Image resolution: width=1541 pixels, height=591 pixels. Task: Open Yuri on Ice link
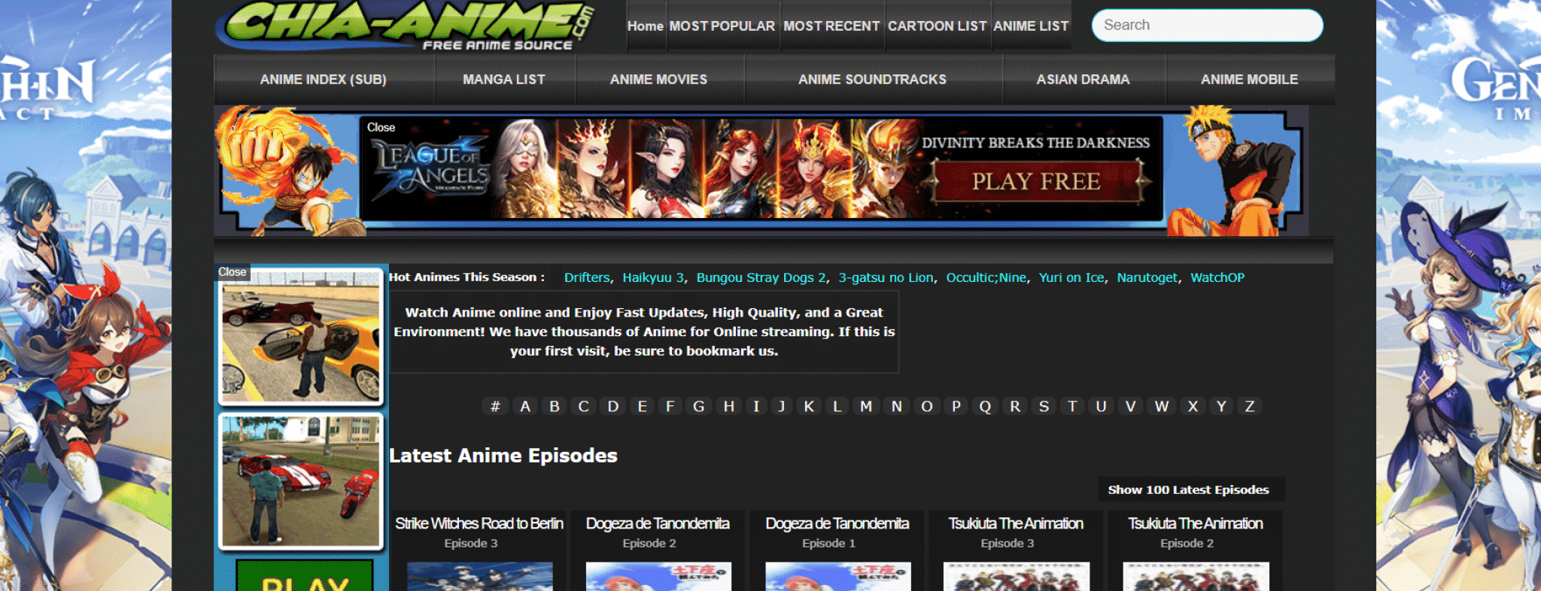pos(1071,277)
